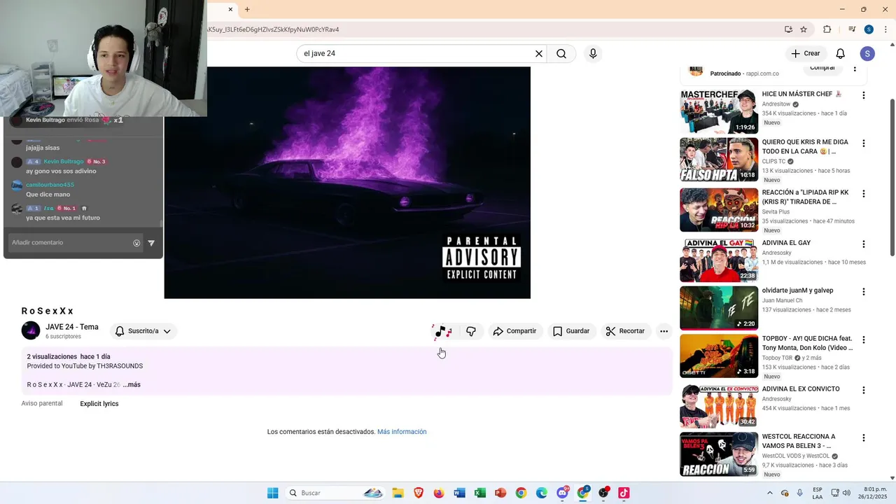Open the Chrome three-dot menu
The height and width of the screenshot is (504, 896).
click(x=885, y=29)
